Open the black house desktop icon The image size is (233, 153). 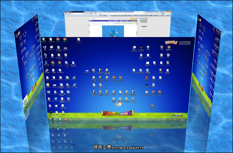147,85
